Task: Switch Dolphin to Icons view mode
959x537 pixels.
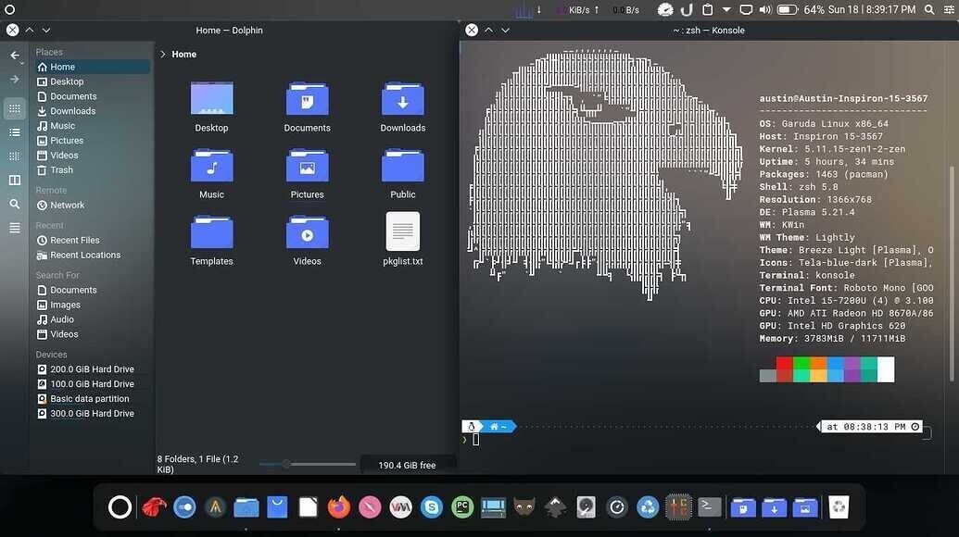Action: pyautogui.click(x=15, y=108)
